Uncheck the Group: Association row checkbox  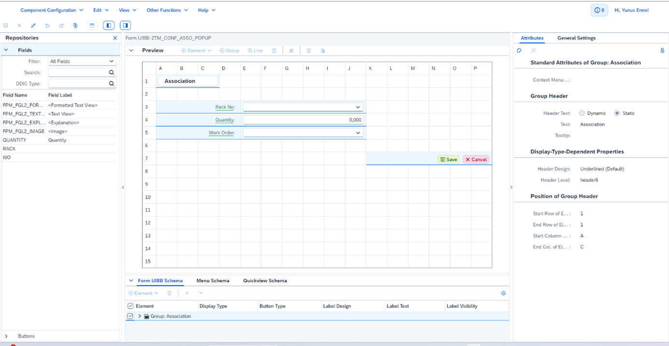[130, 316]
